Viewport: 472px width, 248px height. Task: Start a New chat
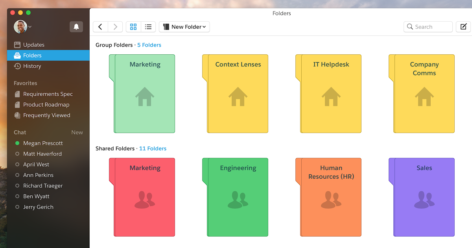point(77,132)
